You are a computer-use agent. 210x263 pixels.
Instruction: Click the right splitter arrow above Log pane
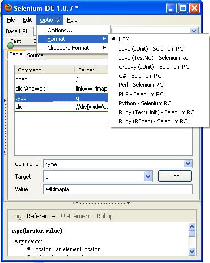[129, 203]
